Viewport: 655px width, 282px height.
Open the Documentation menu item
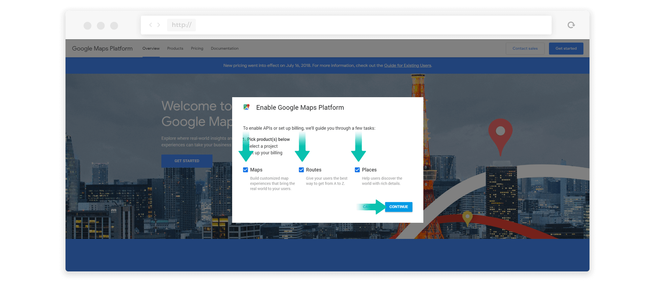[224, 48]
